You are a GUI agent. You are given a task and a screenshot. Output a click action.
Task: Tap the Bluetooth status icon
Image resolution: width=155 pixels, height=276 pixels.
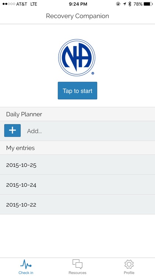pyautogui.click(x=130, y=4)
